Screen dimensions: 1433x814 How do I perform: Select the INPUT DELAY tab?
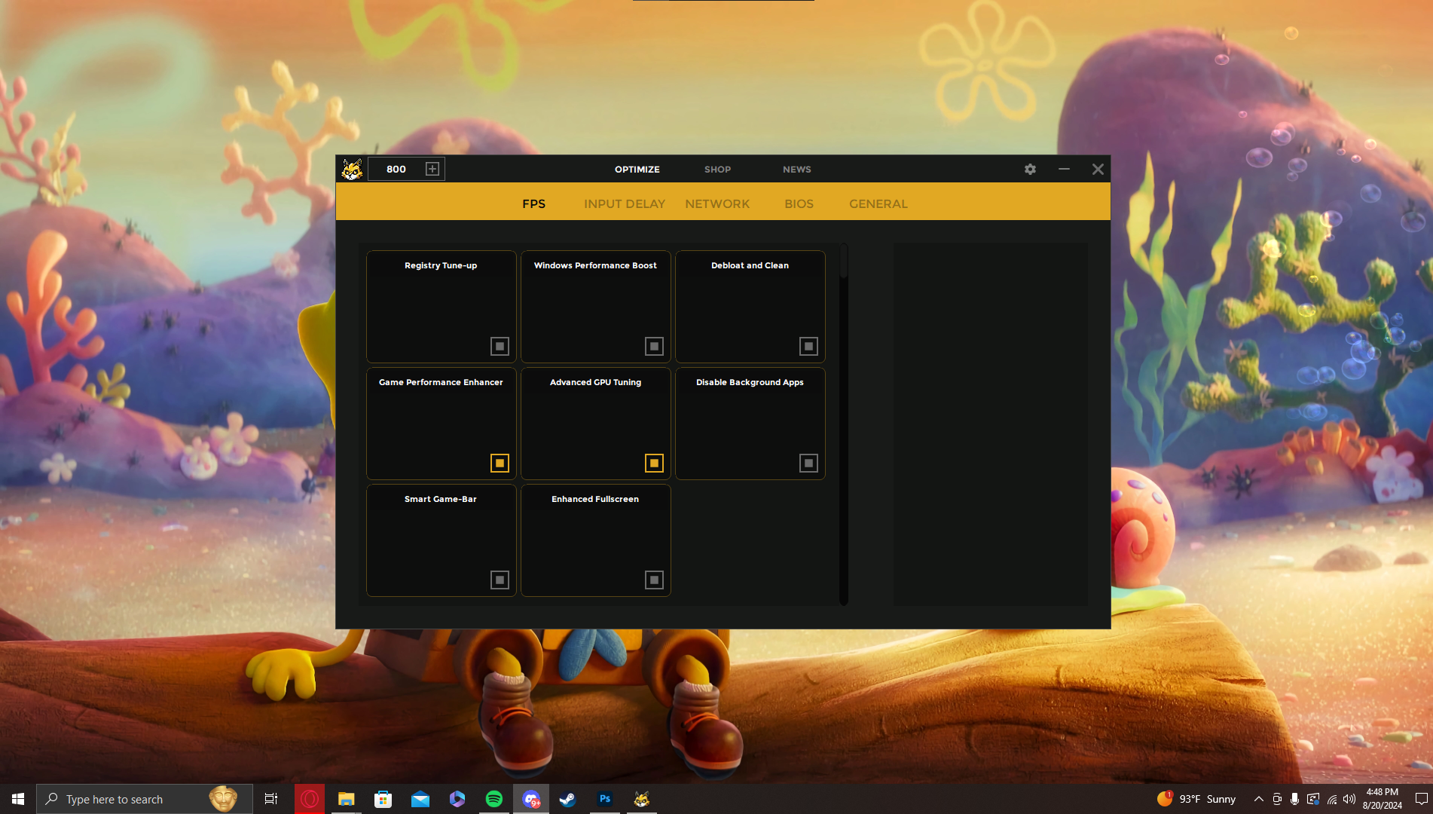(624, 203)
